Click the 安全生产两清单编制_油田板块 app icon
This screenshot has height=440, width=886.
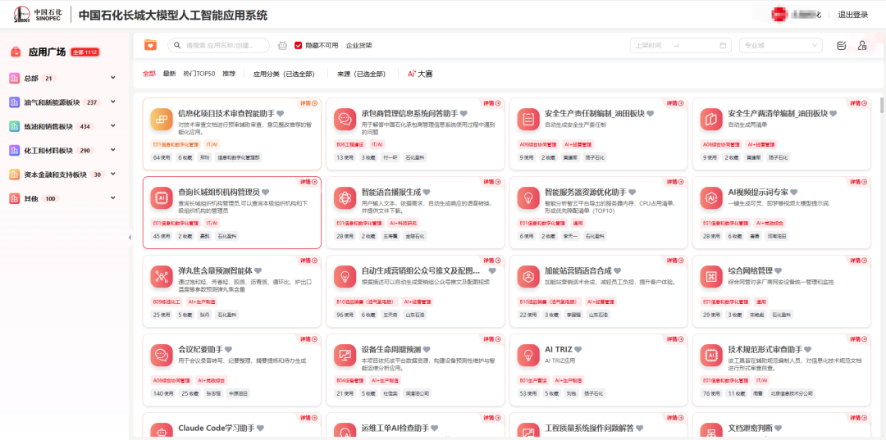(x=711, y=119)
